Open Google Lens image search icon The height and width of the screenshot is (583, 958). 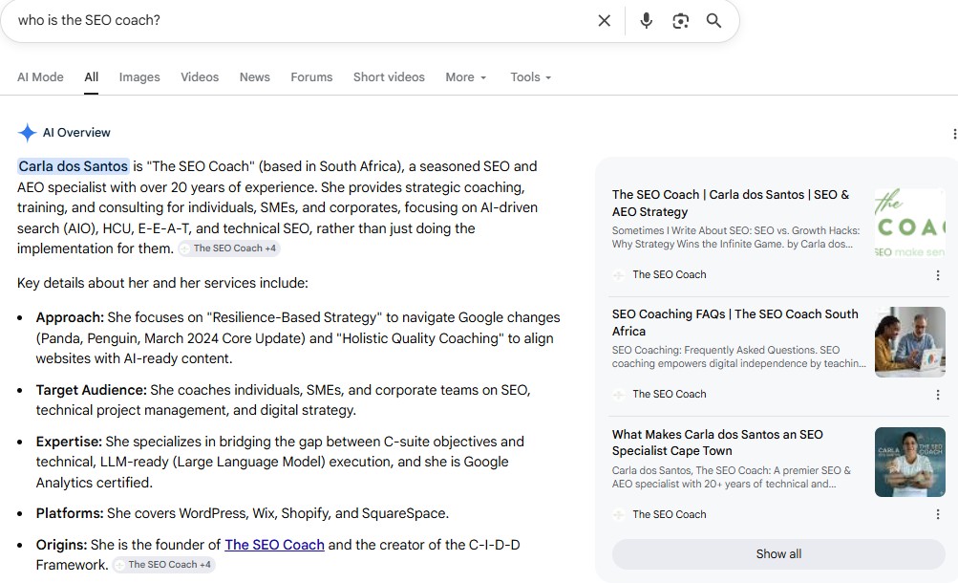point(680,21)
